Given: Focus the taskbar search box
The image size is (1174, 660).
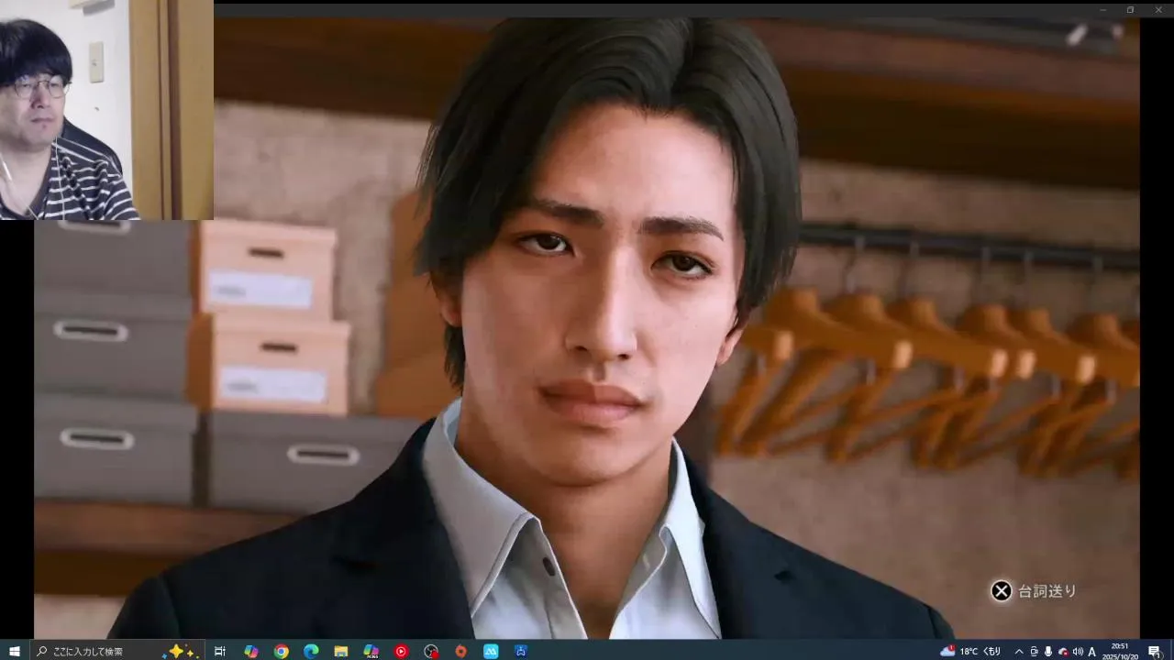Looking at the screenshot, I should pyautogui.click(x=117, y=651).
